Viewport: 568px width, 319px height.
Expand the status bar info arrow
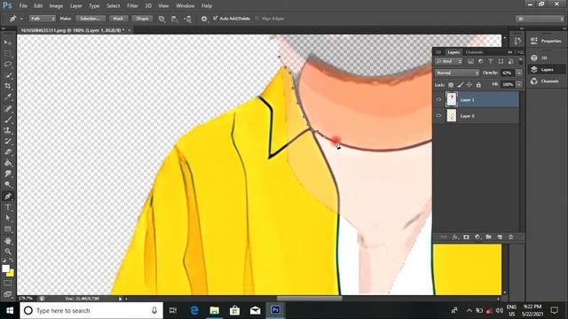[121, 299]
